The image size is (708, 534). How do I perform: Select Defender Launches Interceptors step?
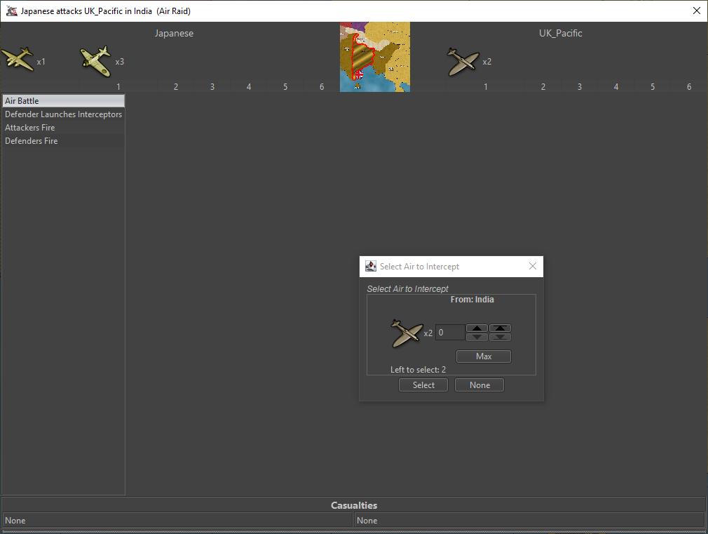(x=63, y=114)
